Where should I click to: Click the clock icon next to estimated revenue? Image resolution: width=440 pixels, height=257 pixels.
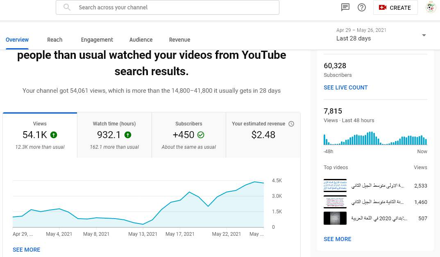(x=291, y=123)
